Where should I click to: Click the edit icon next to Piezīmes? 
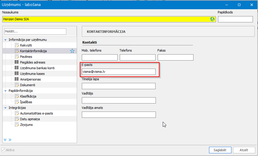(x=17, y=57)
